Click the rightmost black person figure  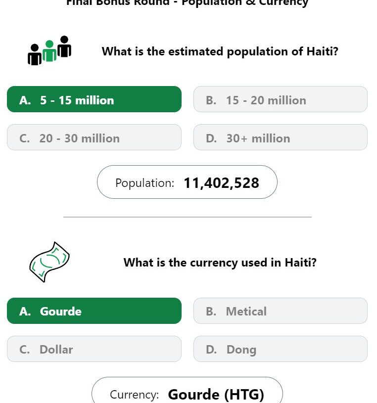(64, 46)
